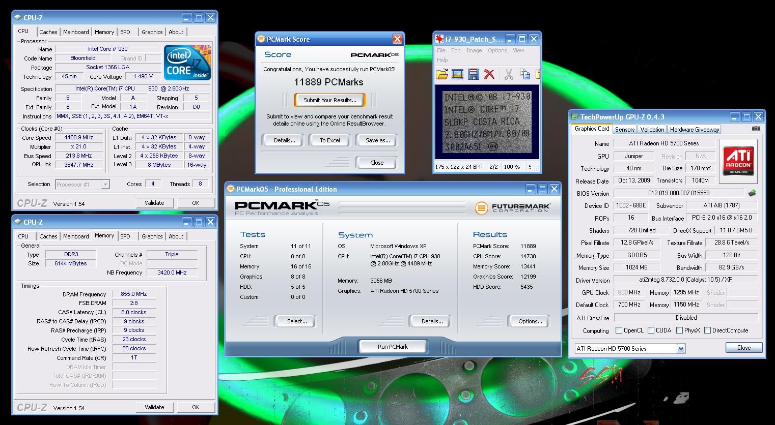Image resolution: width=775 pixels, height=425 pixels.
Task: Click the Close button in GPU-Z
Action: [x=744, y=348]
